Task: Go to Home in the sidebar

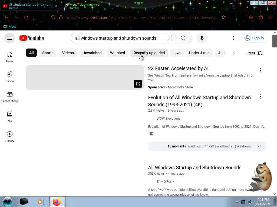Action: (10, 57)
